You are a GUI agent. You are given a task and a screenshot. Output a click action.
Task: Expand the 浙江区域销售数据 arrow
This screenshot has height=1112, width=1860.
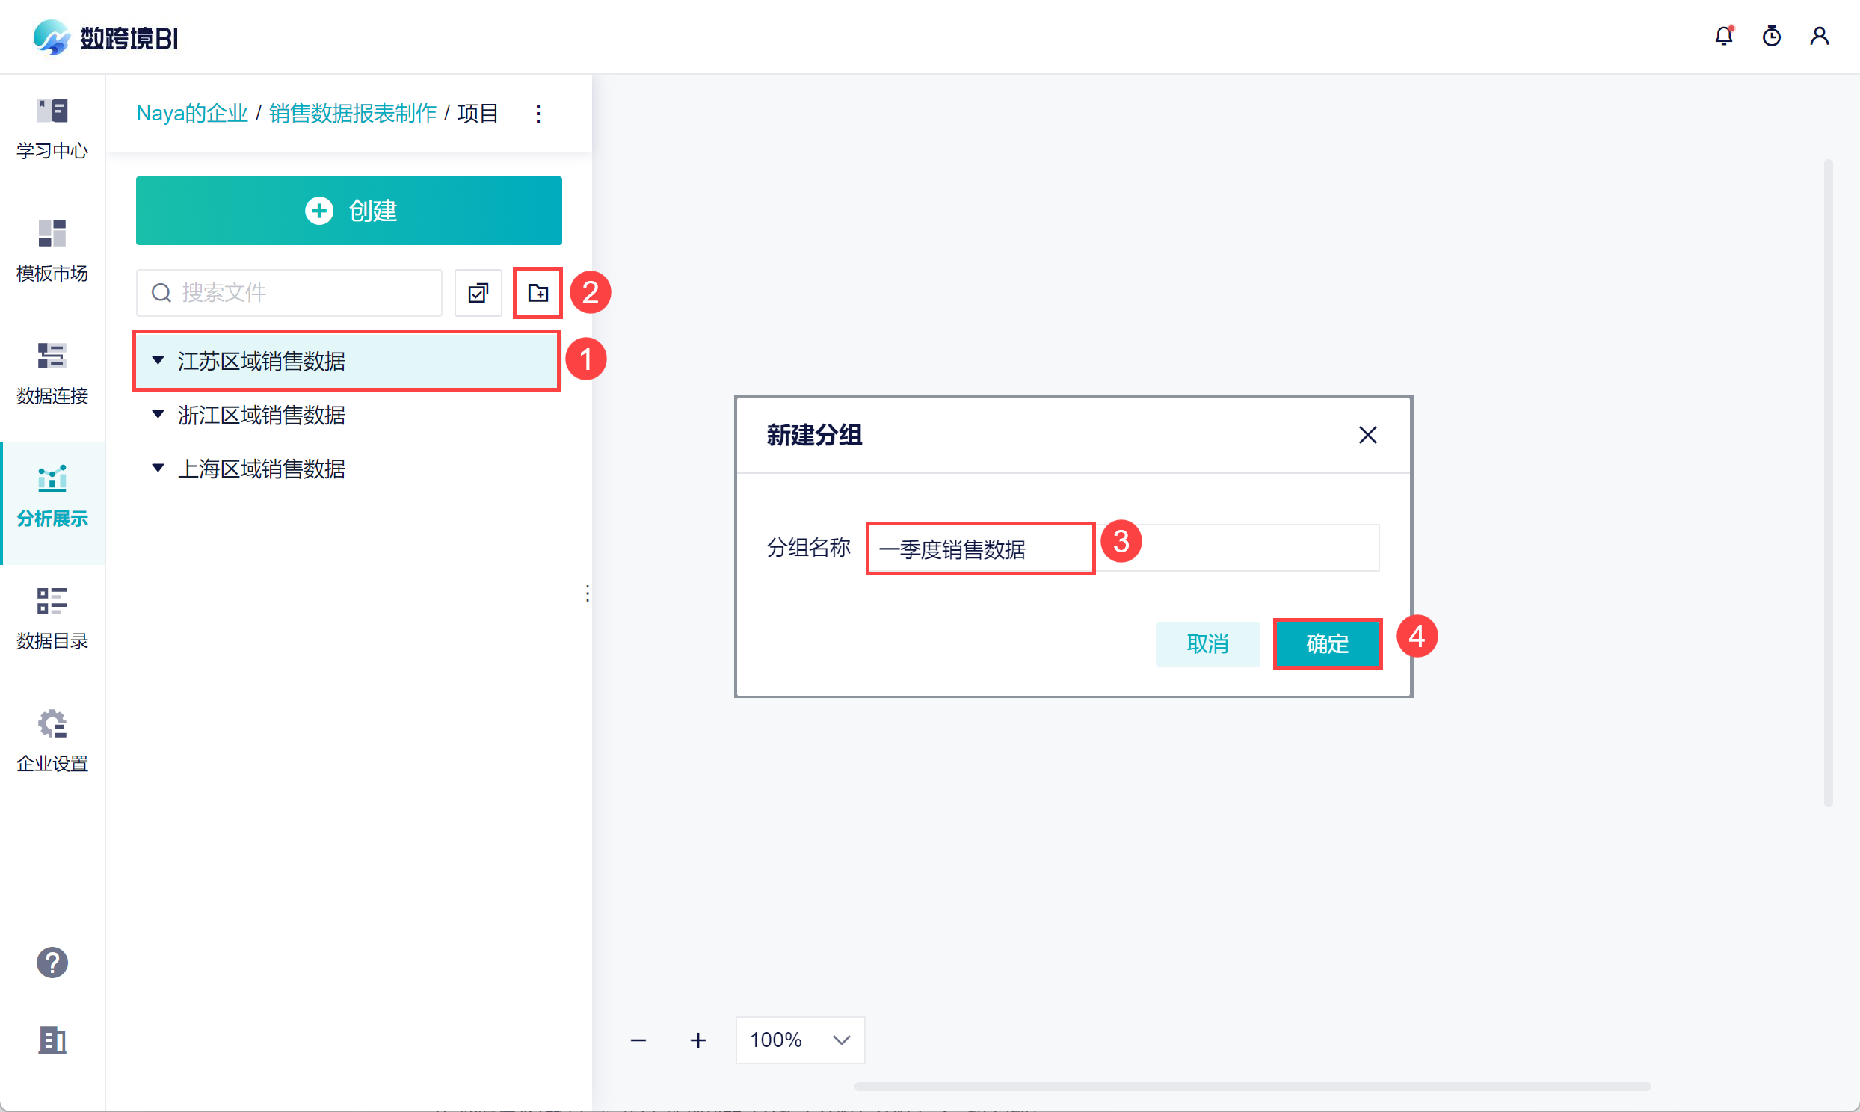tap(158, 414)
